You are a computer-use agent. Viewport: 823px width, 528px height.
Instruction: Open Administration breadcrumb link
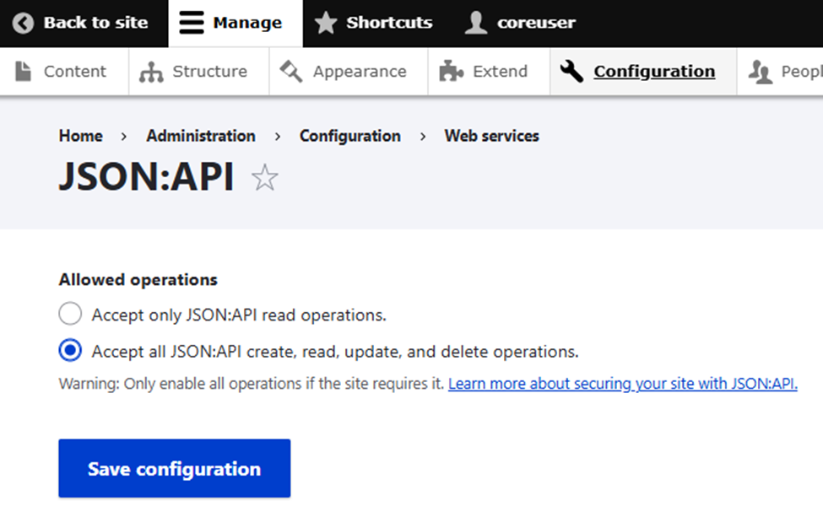200,136
